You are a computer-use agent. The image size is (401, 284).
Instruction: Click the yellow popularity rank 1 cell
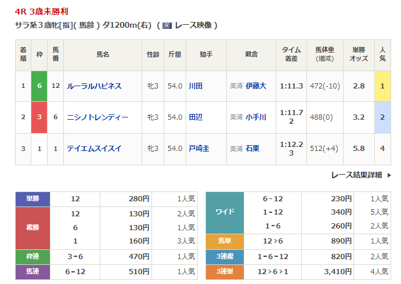coord(382,86)
